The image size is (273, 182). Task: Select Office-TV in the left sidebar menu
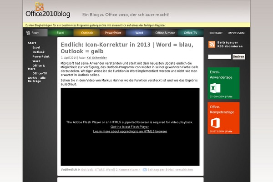coord(40,73)
